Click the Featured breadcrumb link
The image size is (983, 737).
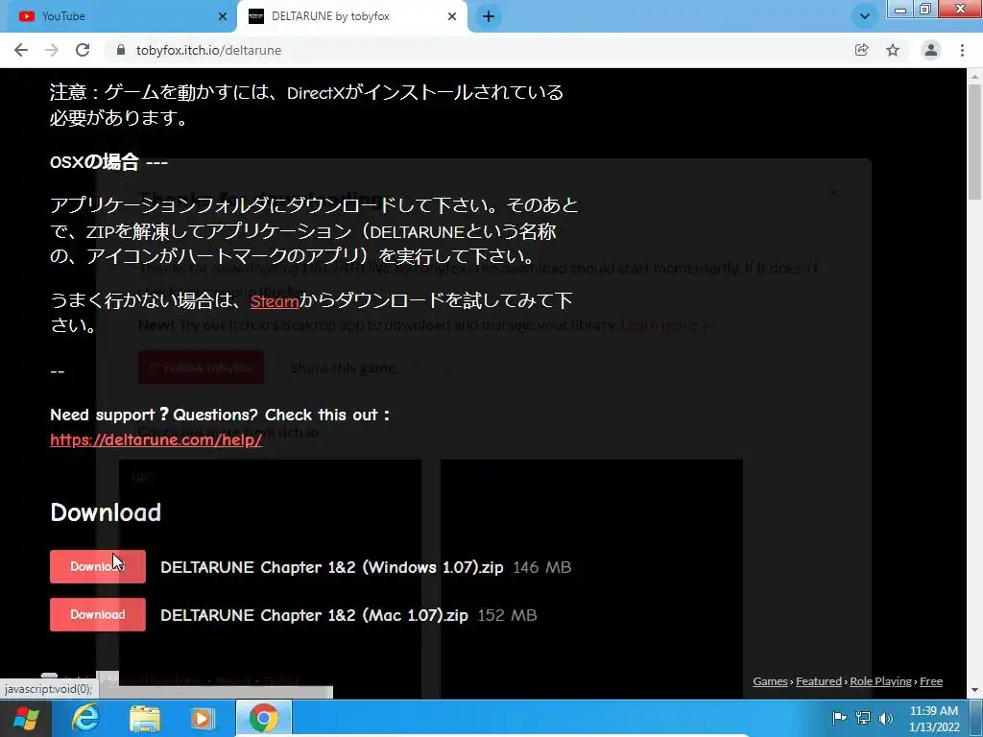tap(819, 681)
